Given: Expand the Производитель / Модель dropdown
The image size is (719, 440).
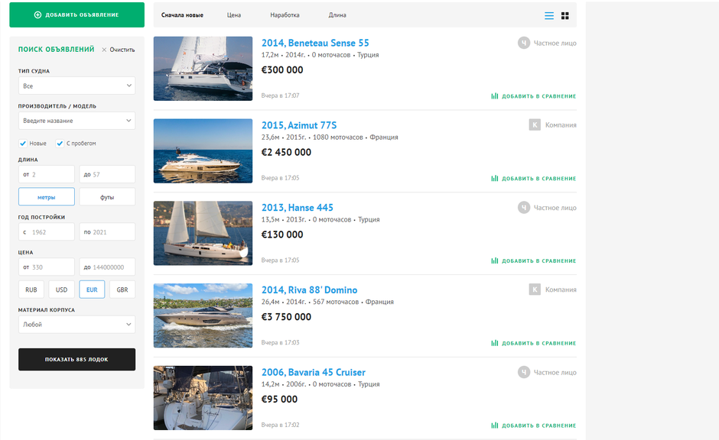Looking at the screenshot, I should click(x=76, y=121).
